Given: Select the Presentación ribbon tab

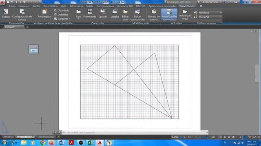Looking at the screenshot, I should point(187,6).
